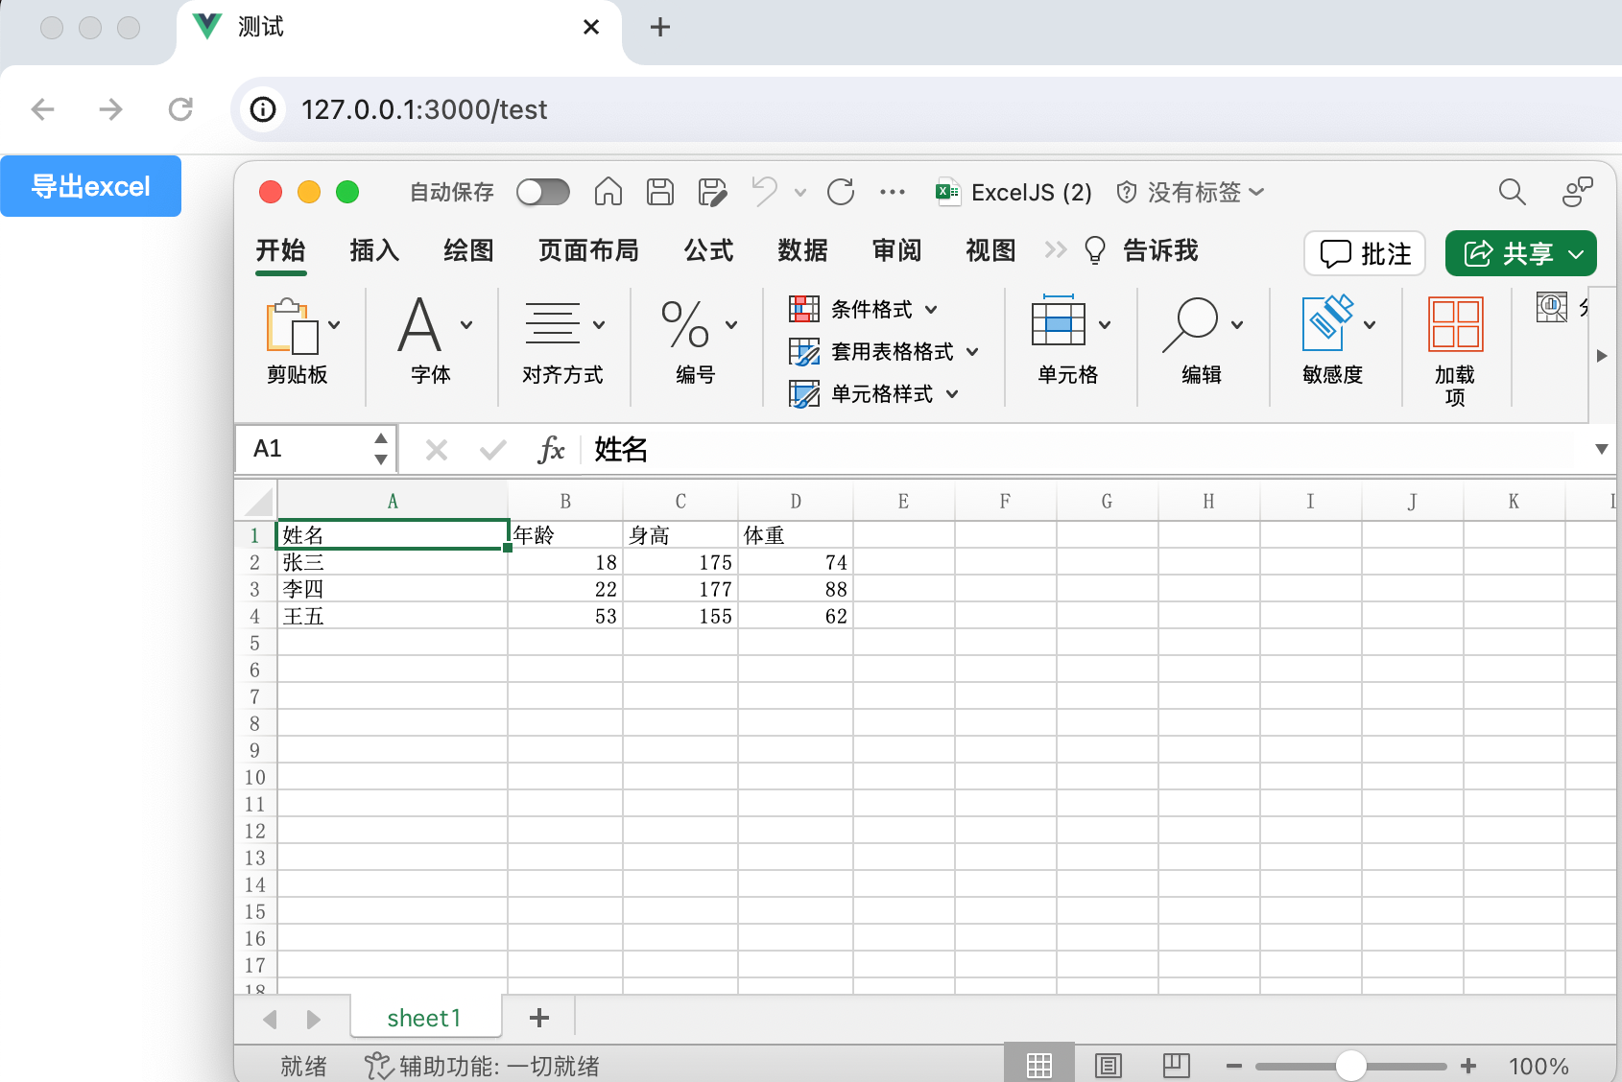Click the save (floppy disk) icon
This screenshot has height=1082, width=1622.
tap(660, 192)
